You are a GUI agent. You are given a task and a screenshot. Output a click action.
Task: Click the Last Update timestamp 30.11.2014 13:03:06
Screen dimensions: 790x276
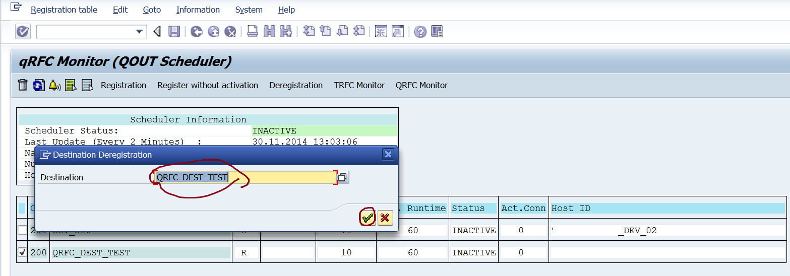tap(305, 142)
